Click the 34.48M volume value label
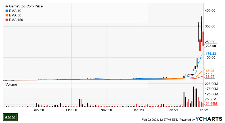 211,103
